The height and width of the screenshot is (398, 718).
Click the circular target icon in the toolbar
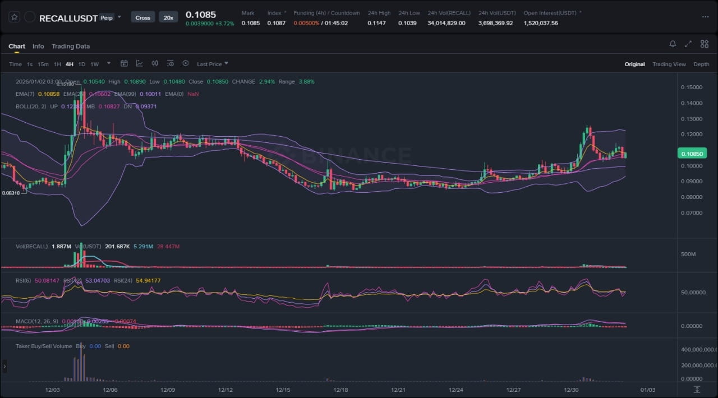point(186,64)
